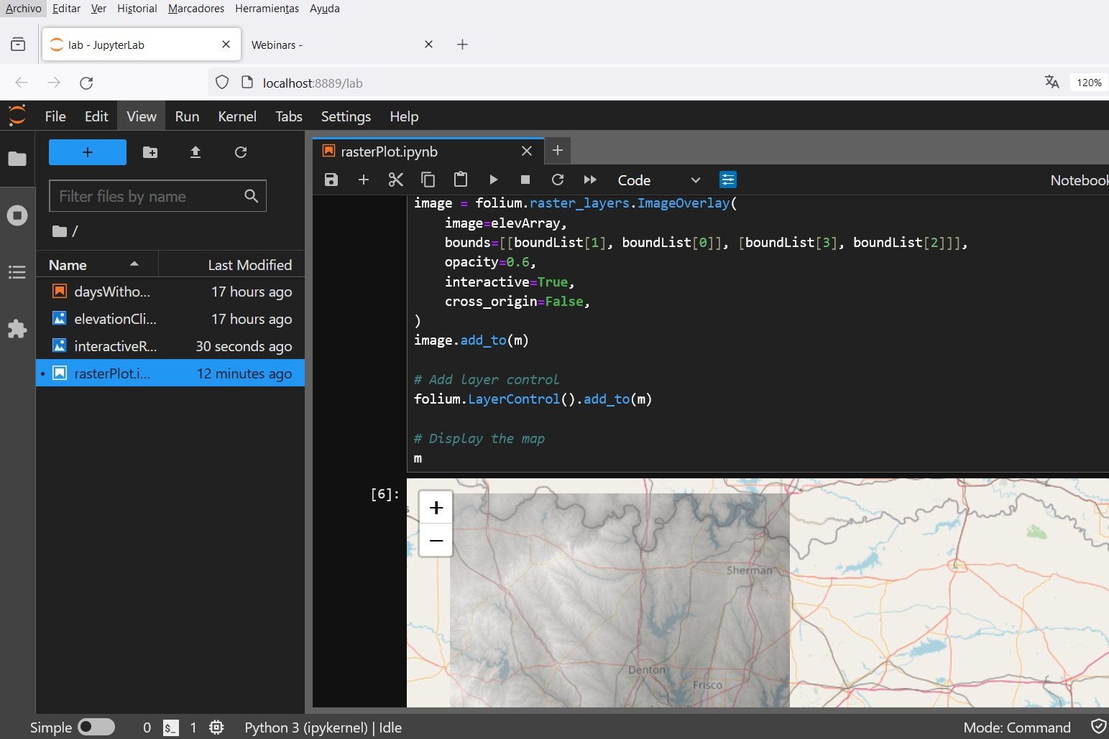Open the Code cell type dropdown
Screen dimensions: 1109x739
(x=658, y=180)
